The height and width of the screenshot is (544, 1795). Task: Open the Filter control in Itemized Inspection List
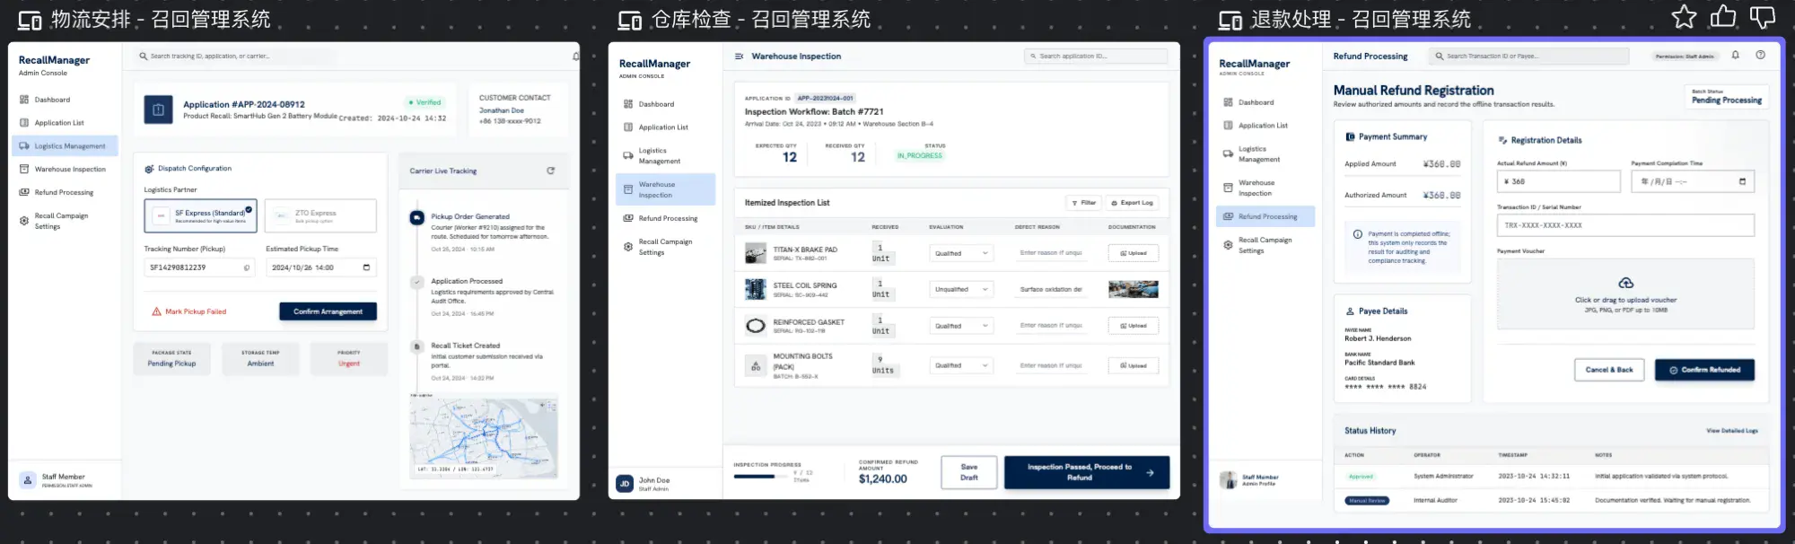(x=1084, y=203)
